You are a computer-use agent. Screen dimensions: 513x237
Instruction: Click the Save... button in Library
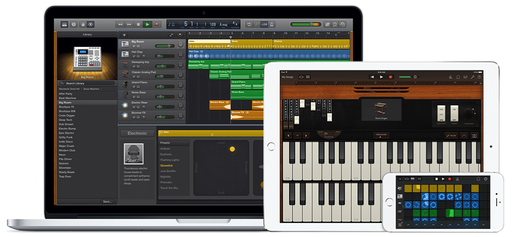[x=107, y=201]
